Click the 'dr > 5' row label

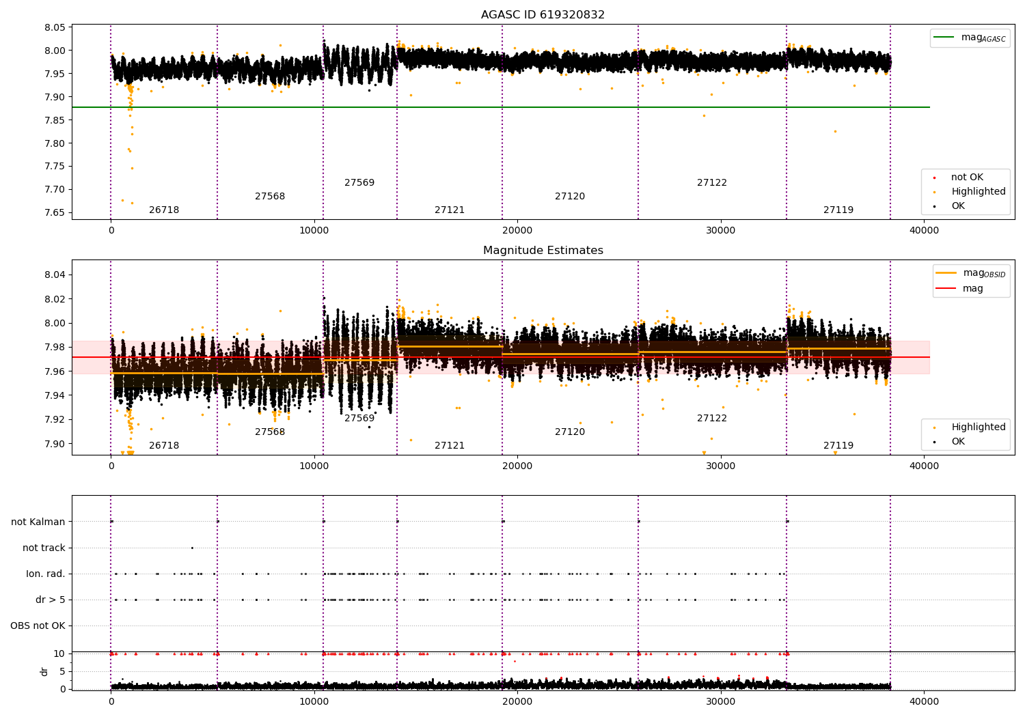point(51,600)
